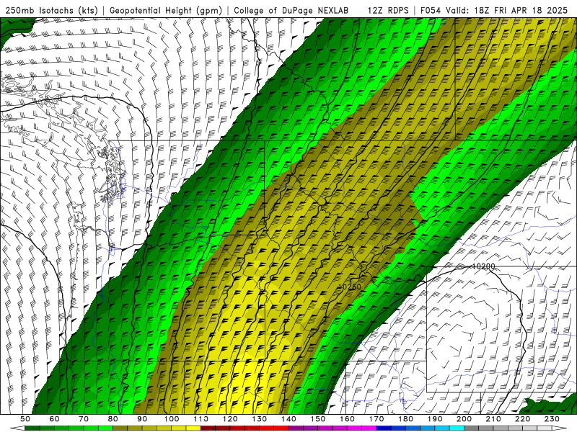Click the 170 knot label on the color scale
This screenshot has height=432, width=577.
(376, 419)
